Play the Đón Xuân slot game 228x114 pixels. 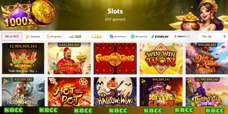(x=207, y=58)
